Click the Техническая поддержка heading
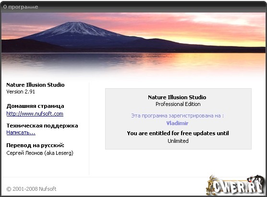This screenshot has height=197, width=267. click(42, 126)
